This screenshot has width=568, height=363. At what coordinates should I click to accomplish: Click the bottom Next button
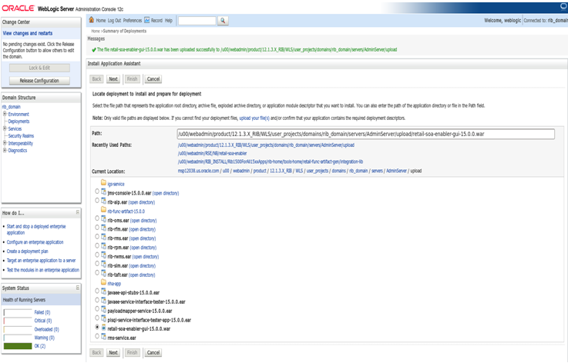coord(113,352)
